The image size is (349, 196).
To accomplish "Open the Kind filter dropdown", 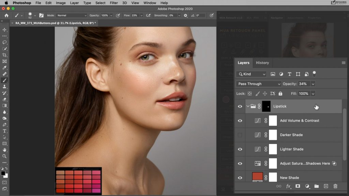I will point(251,74).
